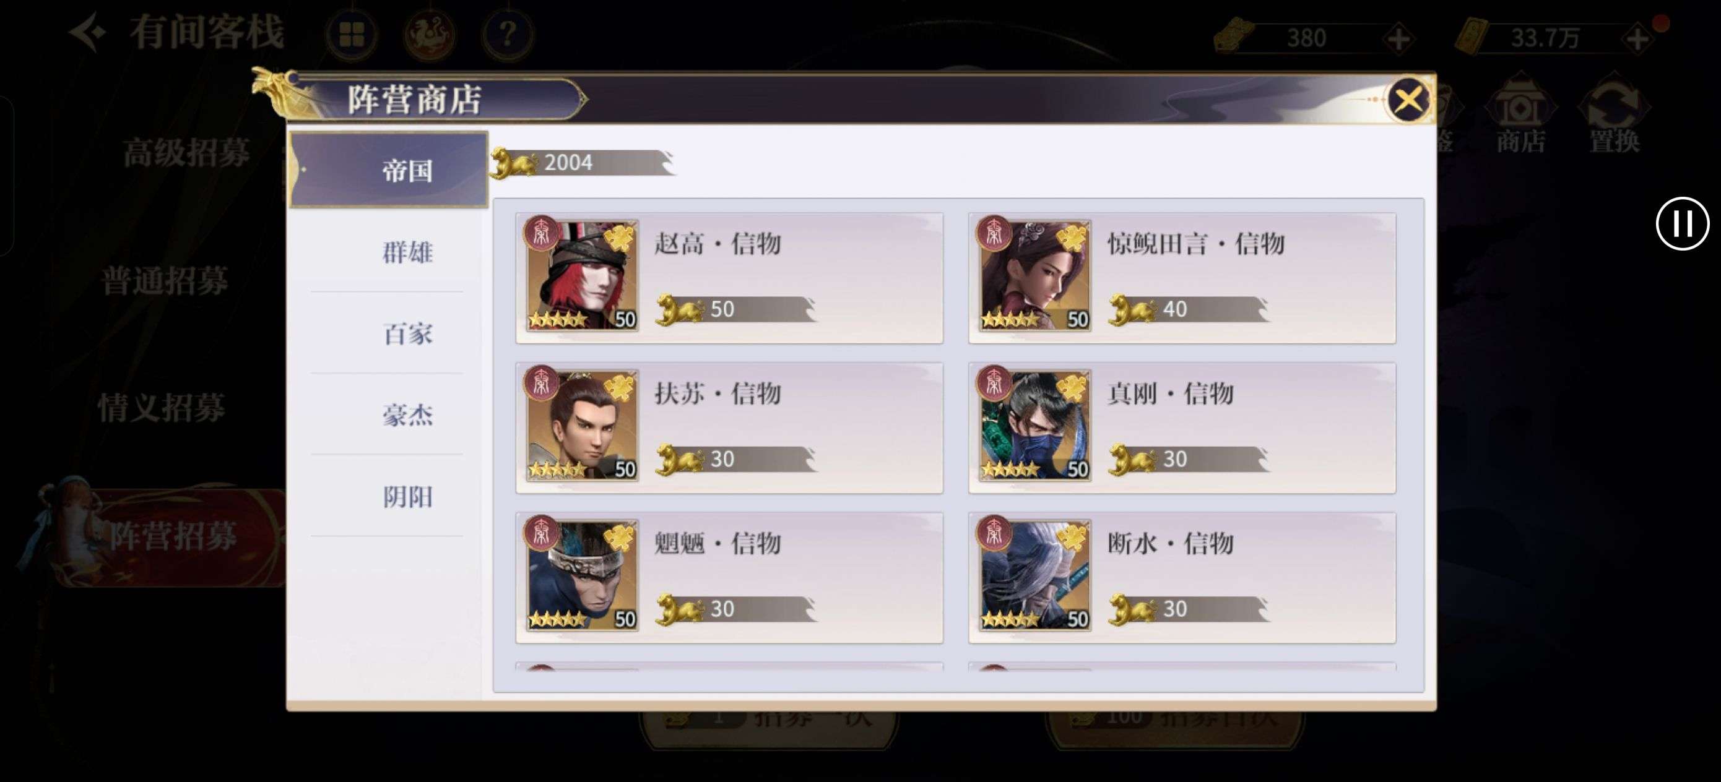Image resolution: width=1721 pixels, height=782 pixels.
Task: Close the 阵营商店 dialog with the X
Action: tap(1408, 100)
